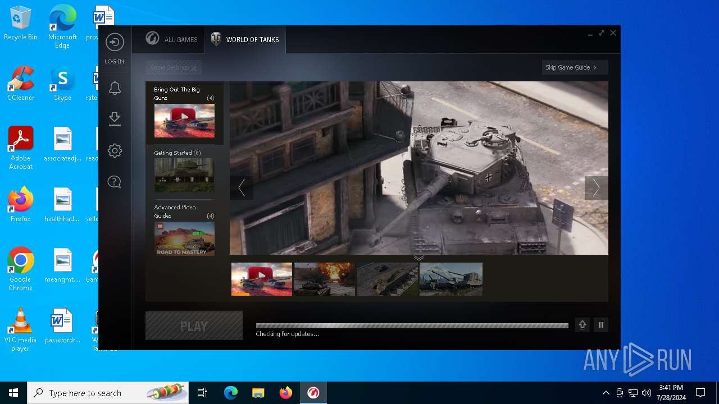Select the third video thumbnail in strip

click(388, 279)
